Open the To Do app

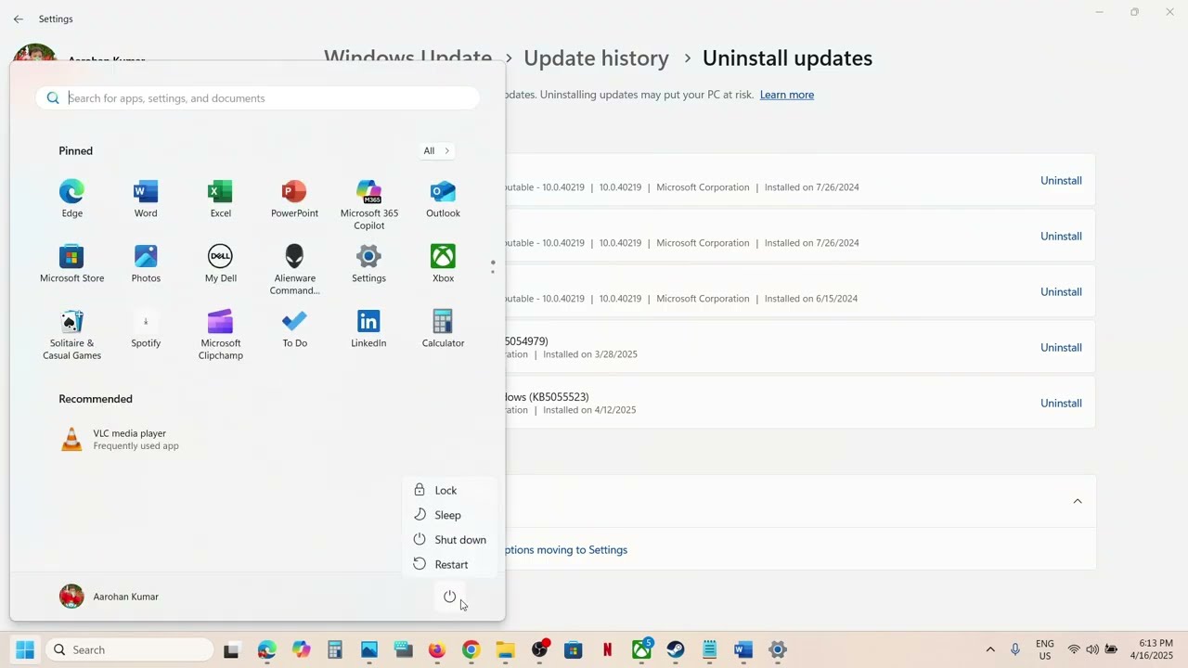click(x=294, y=329)
